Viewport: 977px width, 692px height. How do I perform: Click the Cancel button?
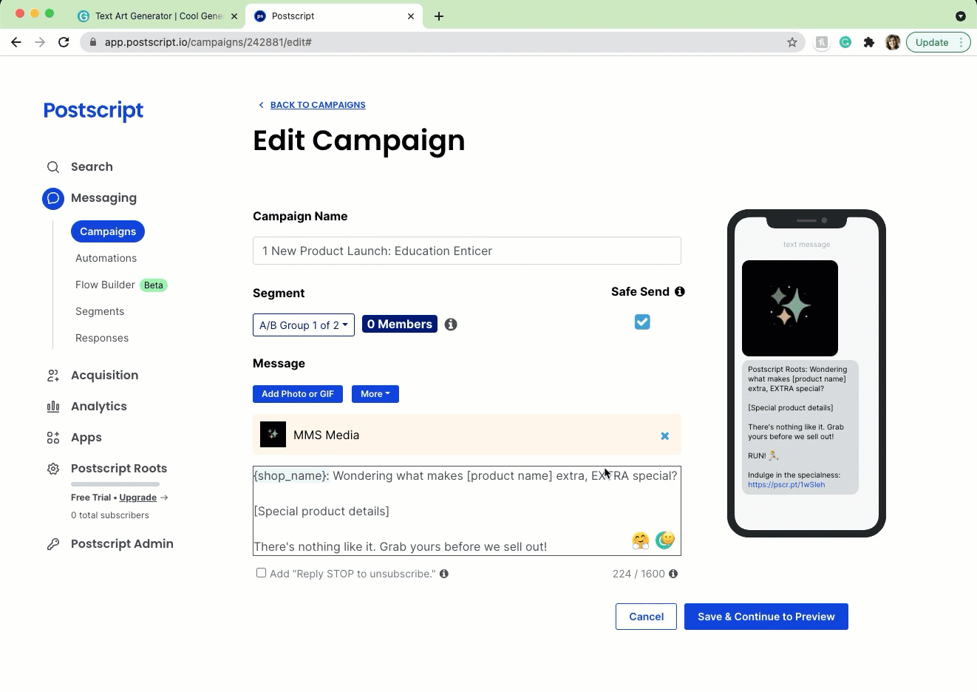click(646, 617)
